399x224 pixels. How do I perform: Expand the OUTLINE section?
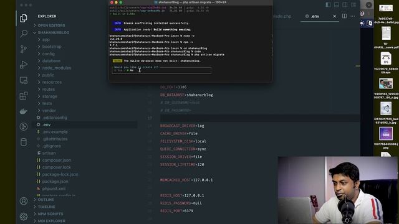(46, 200)
